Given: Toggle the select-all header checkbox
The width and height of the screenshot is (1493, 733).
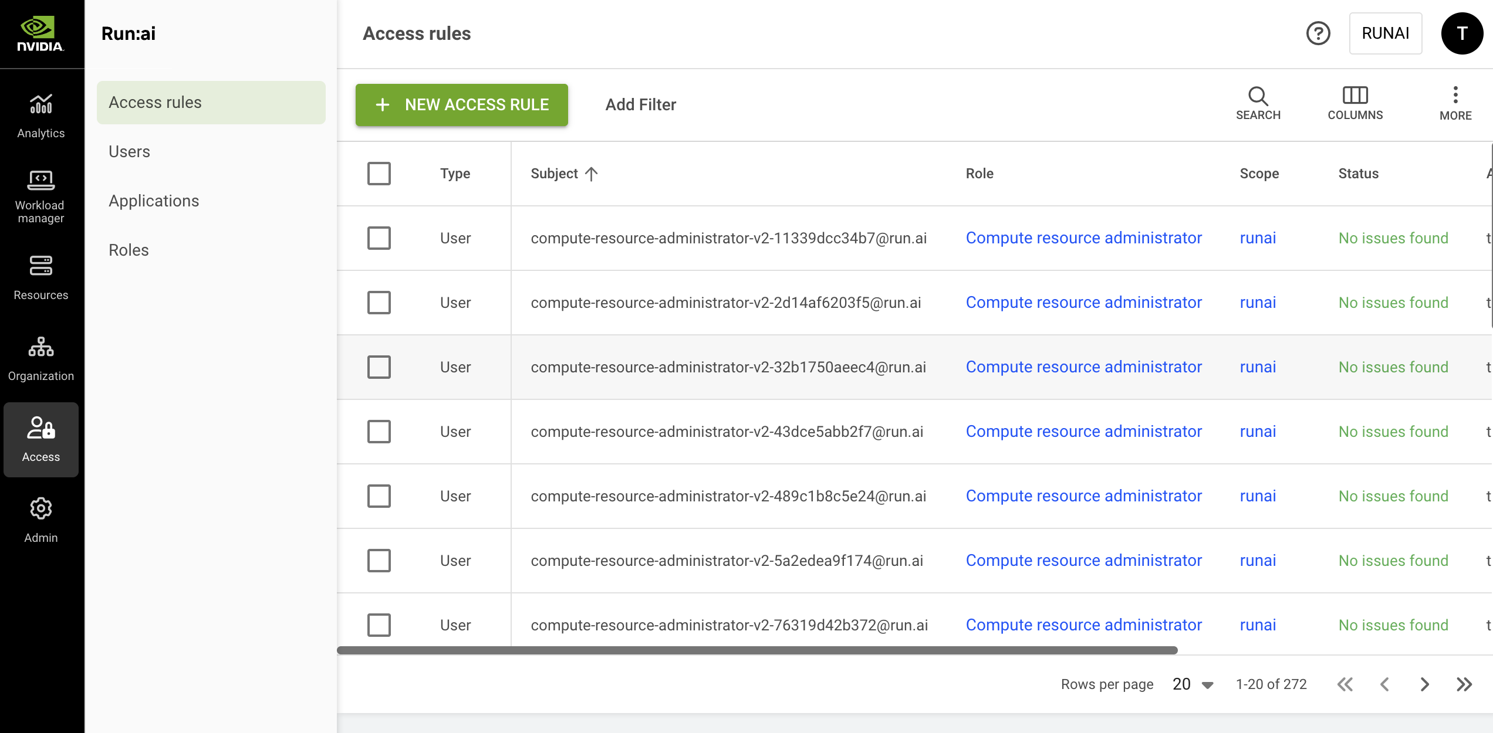Looking at the screenshot, I should (x=379, y=174).
